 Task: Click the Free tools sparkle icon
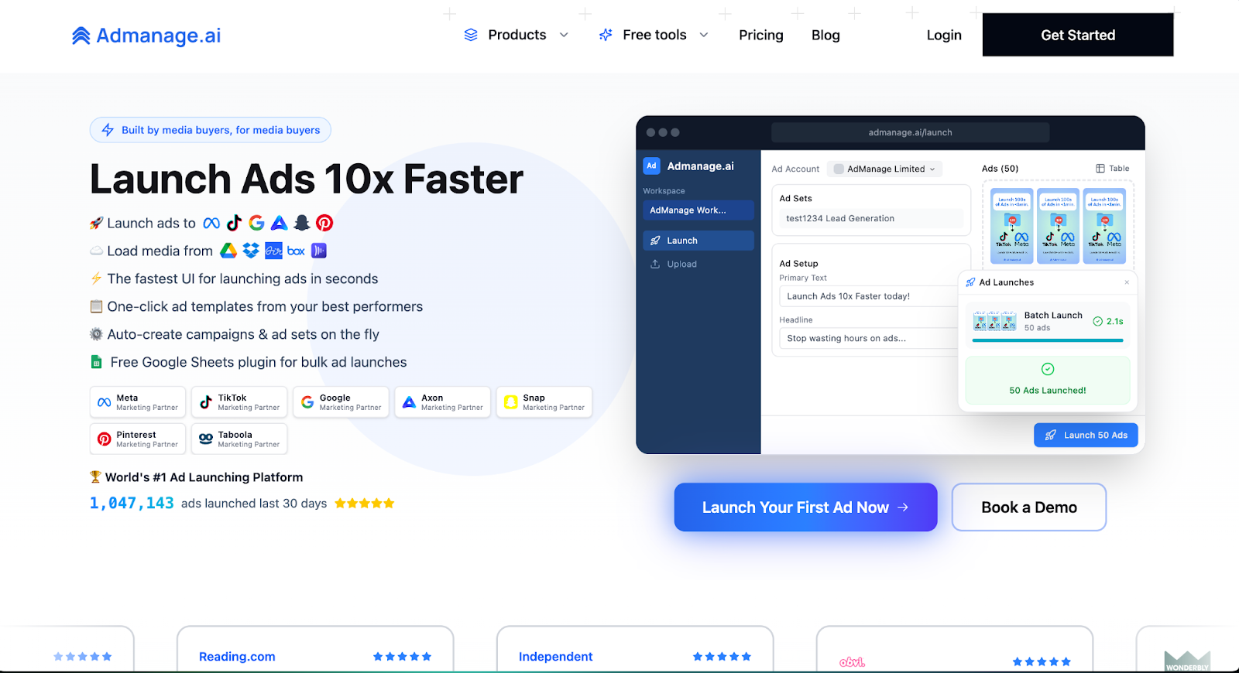click(x=606, y=35)
